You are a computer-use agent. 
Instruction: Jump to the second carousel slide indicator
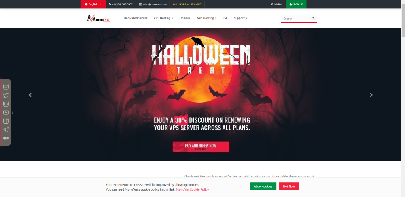(201, 159)
